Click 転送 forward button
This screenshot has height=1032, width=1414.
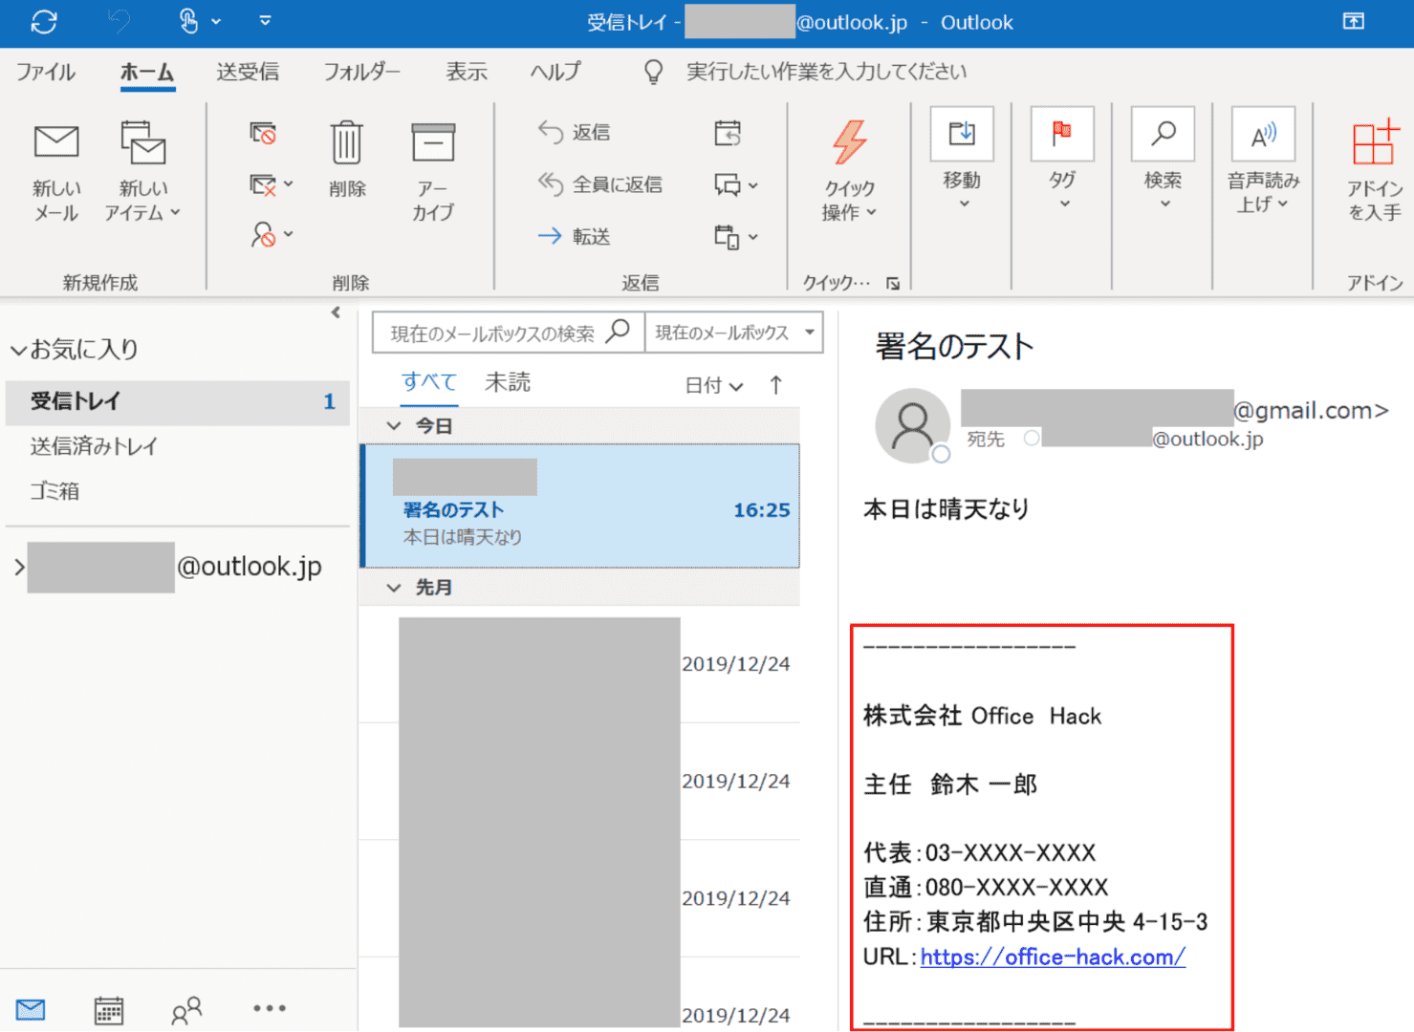point(574,236)
